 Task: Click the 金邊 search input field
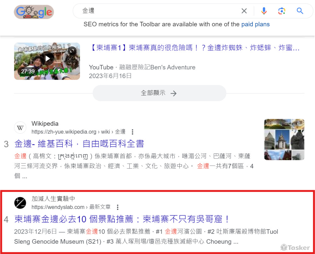click(x=159, y=11)
